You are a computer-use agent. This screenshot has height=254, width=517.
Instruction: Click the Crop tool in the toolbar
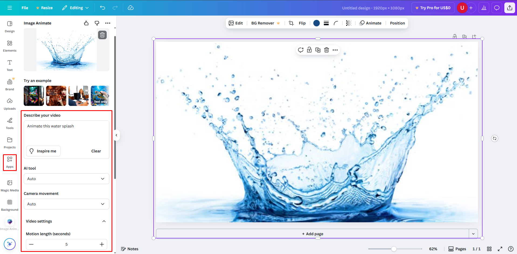[291, 23]
